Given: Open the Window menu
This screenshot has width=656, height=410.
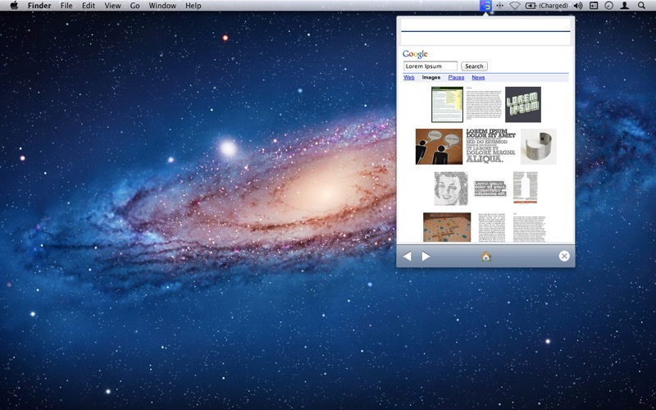Looking at the screenshot, I should click(x=162, y=6).
